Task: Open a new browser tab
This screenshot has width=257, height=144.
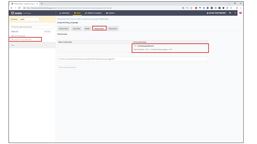Action: click(x=42, y=3)
